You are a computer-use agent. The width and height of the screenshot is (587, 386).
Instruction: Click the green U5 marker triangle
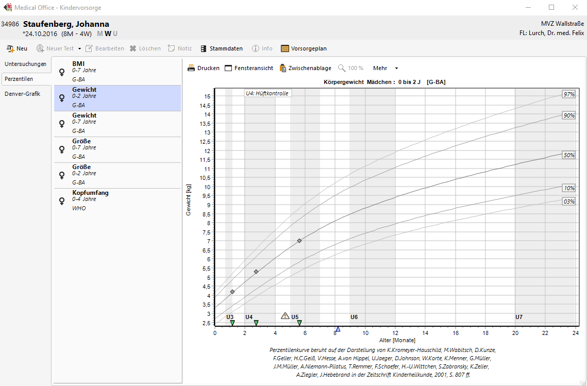[299, 323]
